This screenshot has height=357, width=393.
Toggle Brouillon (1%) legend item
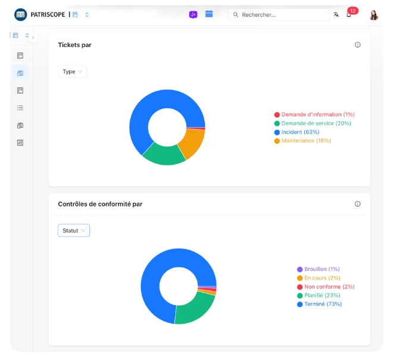click(x=319, y=270)
